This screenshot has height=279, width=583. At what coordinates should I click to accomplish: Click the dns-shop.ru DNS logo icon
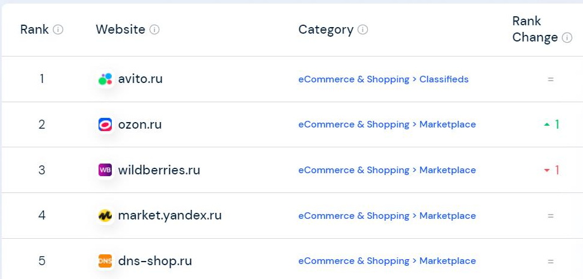105,261
